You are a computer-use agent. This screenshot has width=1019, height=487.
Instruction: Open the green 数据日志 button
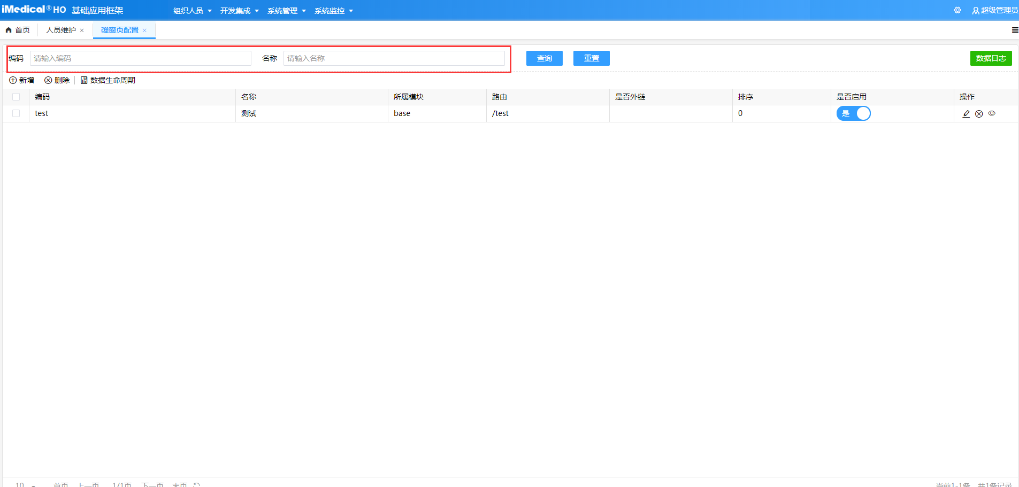[x=991, y=58]
